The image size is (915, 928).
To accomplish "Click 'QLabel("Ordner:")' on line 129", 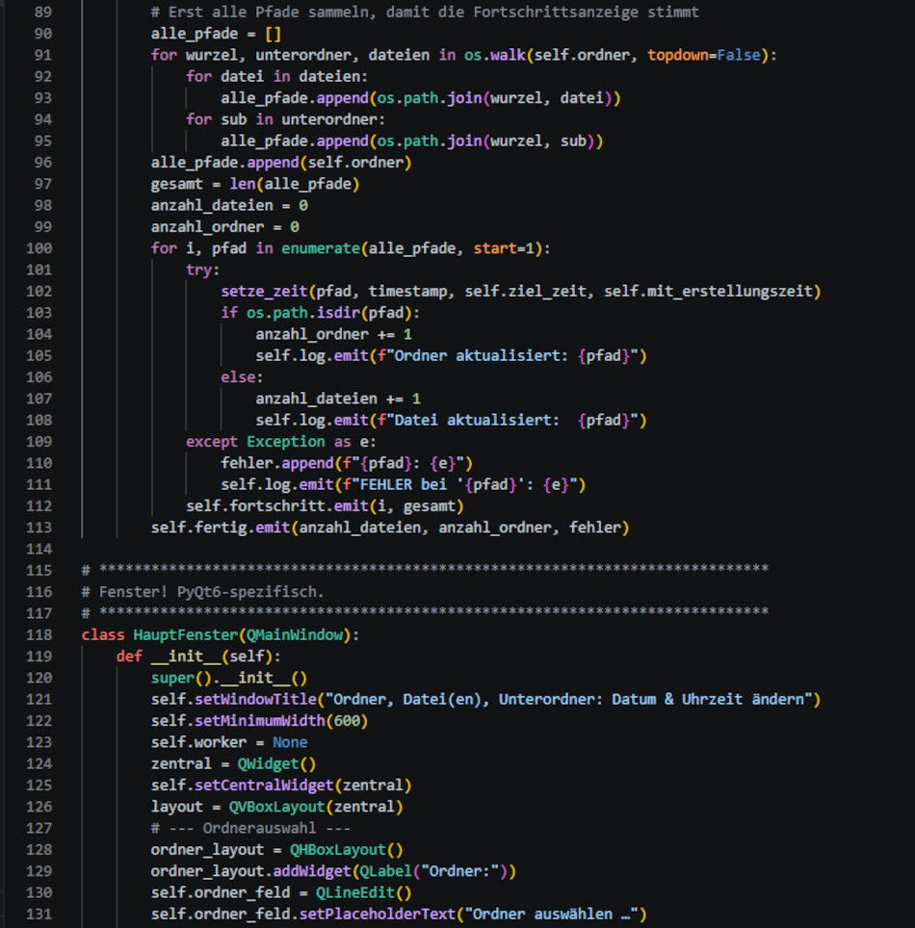I will pyautogui.click(x=433, y=871).
